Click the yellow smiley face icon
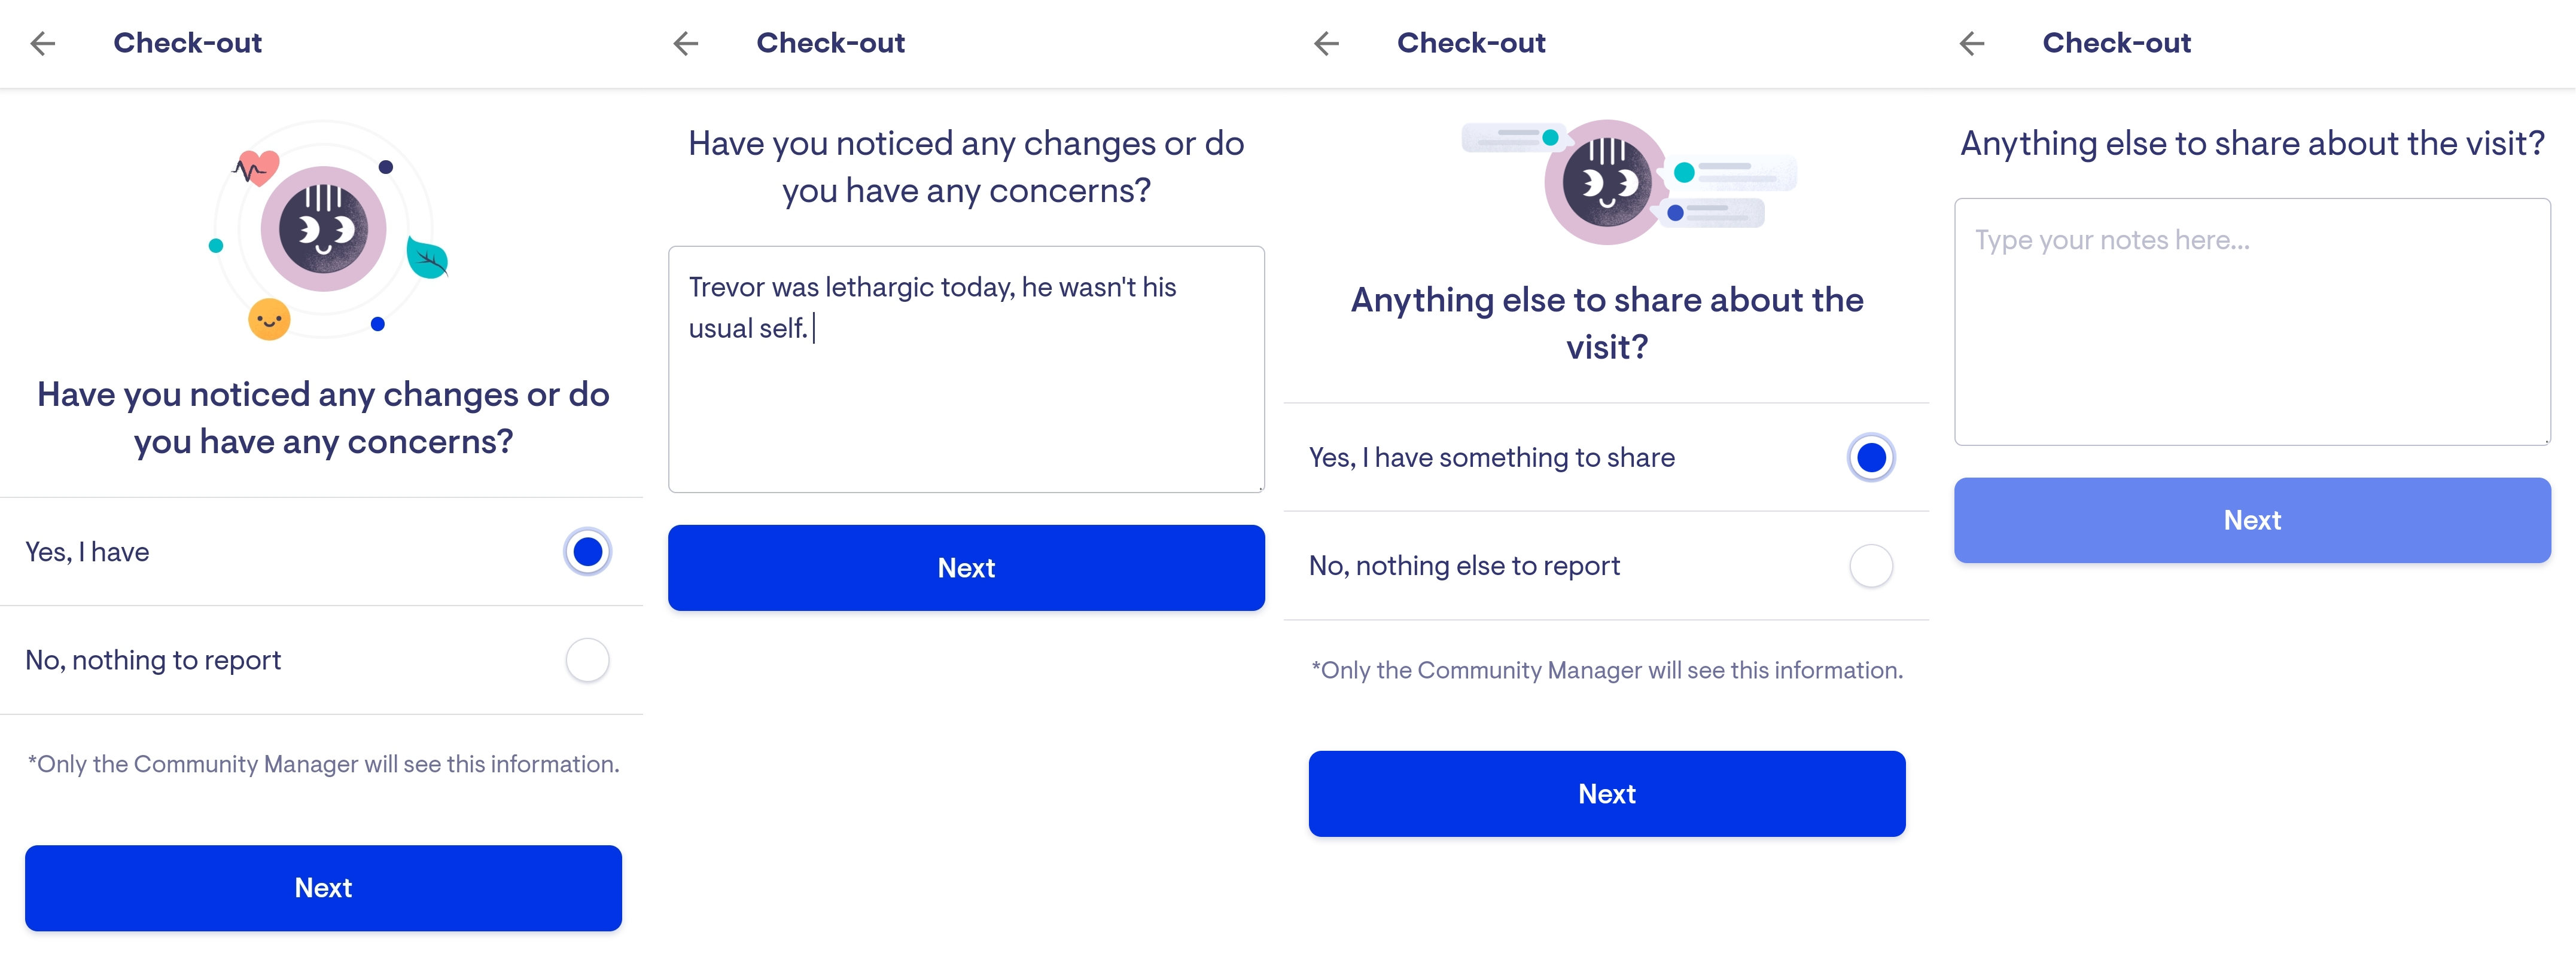Viewport: 2576px width, 969px height. pos(269,320)
